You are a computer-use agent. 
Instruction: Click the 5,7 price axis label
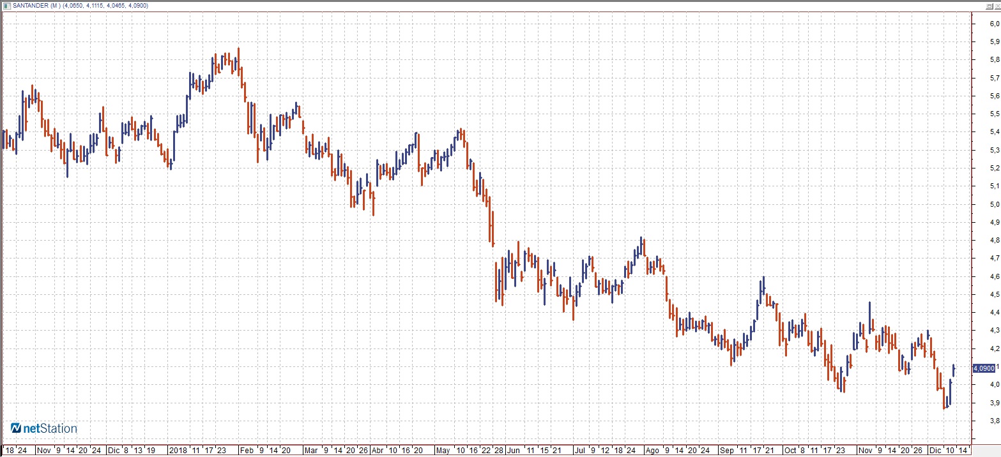994,79
